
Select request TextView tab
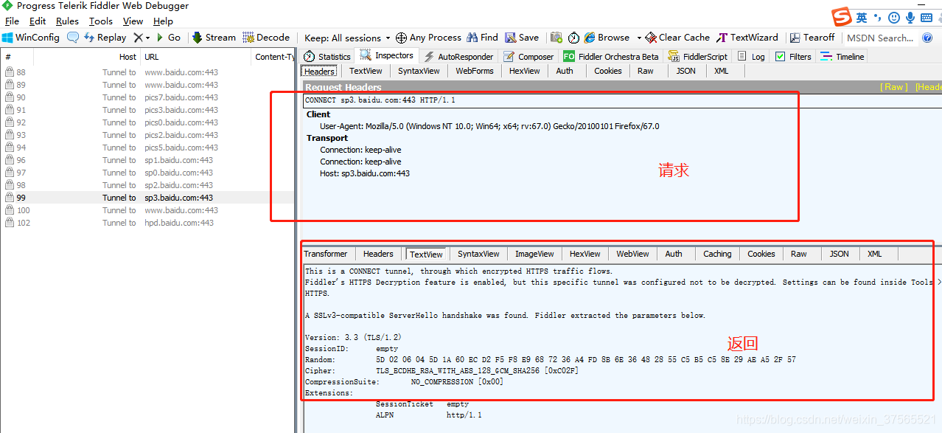[x=366, y=71]
